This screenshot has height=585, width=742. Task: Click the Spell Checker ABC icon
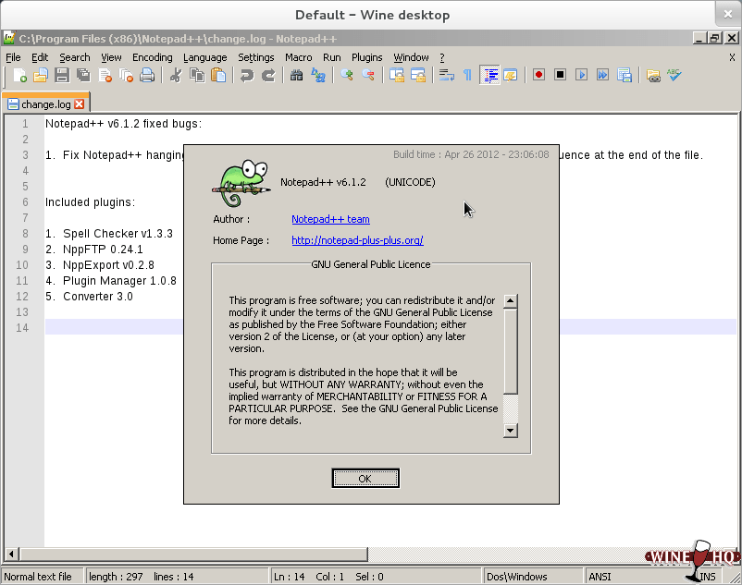[x=674, y=75]
